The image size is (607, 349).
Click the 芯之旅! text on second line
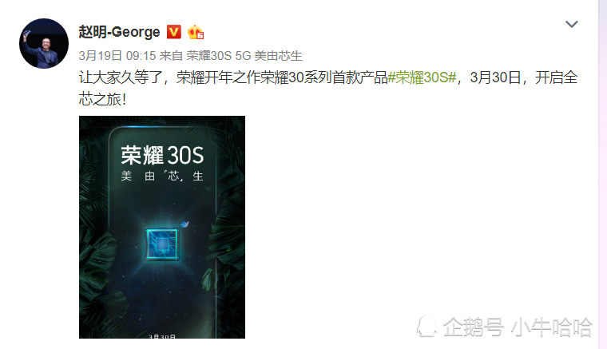click(102, 100)
